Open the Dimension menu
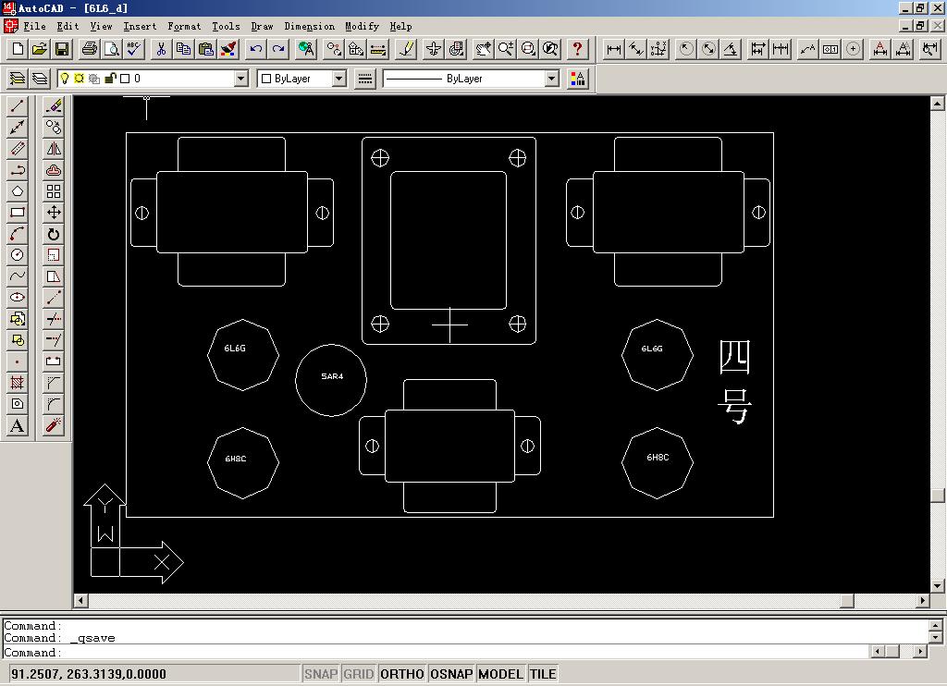The image size is (947, 686). [x=309, y=27]
